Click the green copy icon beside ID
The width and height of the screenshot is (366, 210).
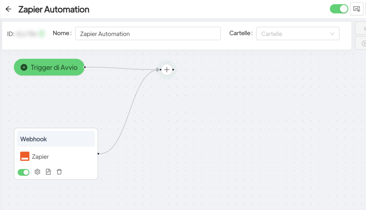pos(42,34)
